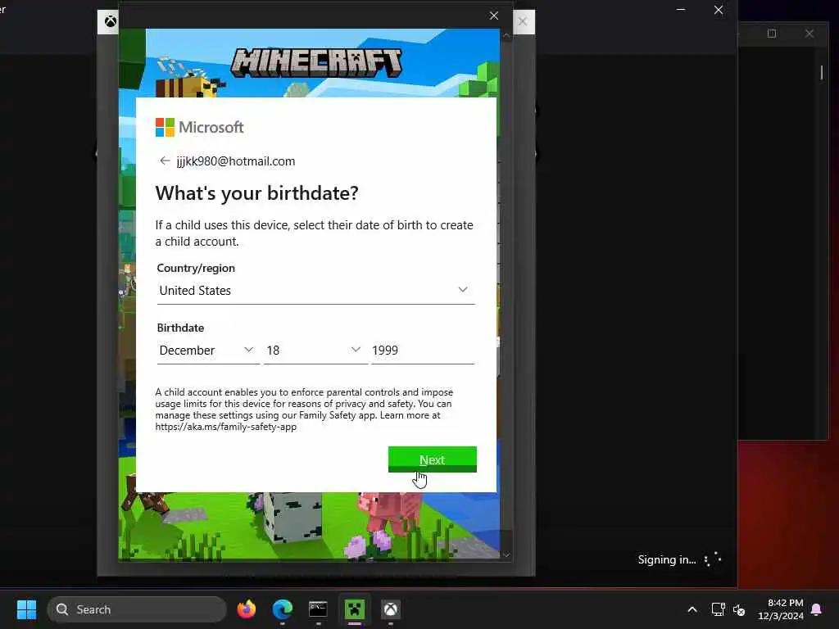The image size is (839, 629).
Task: Open the birth day dropdown showing 18
Action: tap(315, 351)
